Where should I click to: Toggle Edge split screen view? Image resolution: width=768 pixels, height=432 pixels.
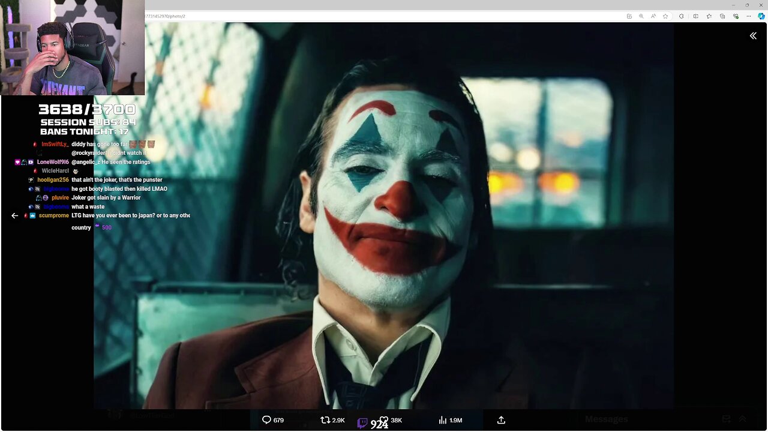(x=695, y=16)
